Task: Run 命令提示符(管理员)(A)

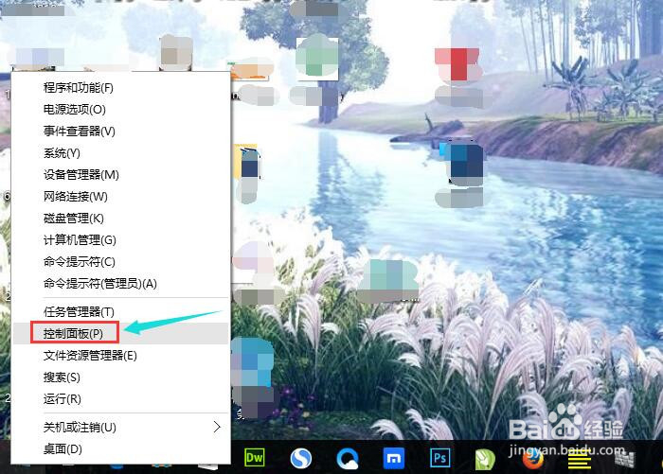Action: 121,284
